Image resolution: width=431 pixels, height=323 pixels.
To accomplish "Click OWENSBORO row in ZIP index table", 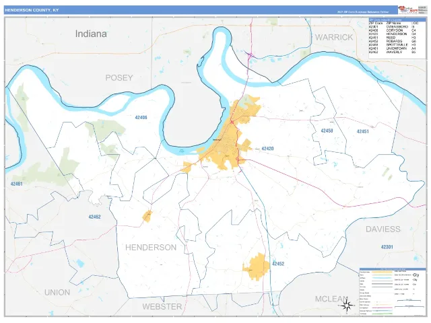I will click(393, 27).
